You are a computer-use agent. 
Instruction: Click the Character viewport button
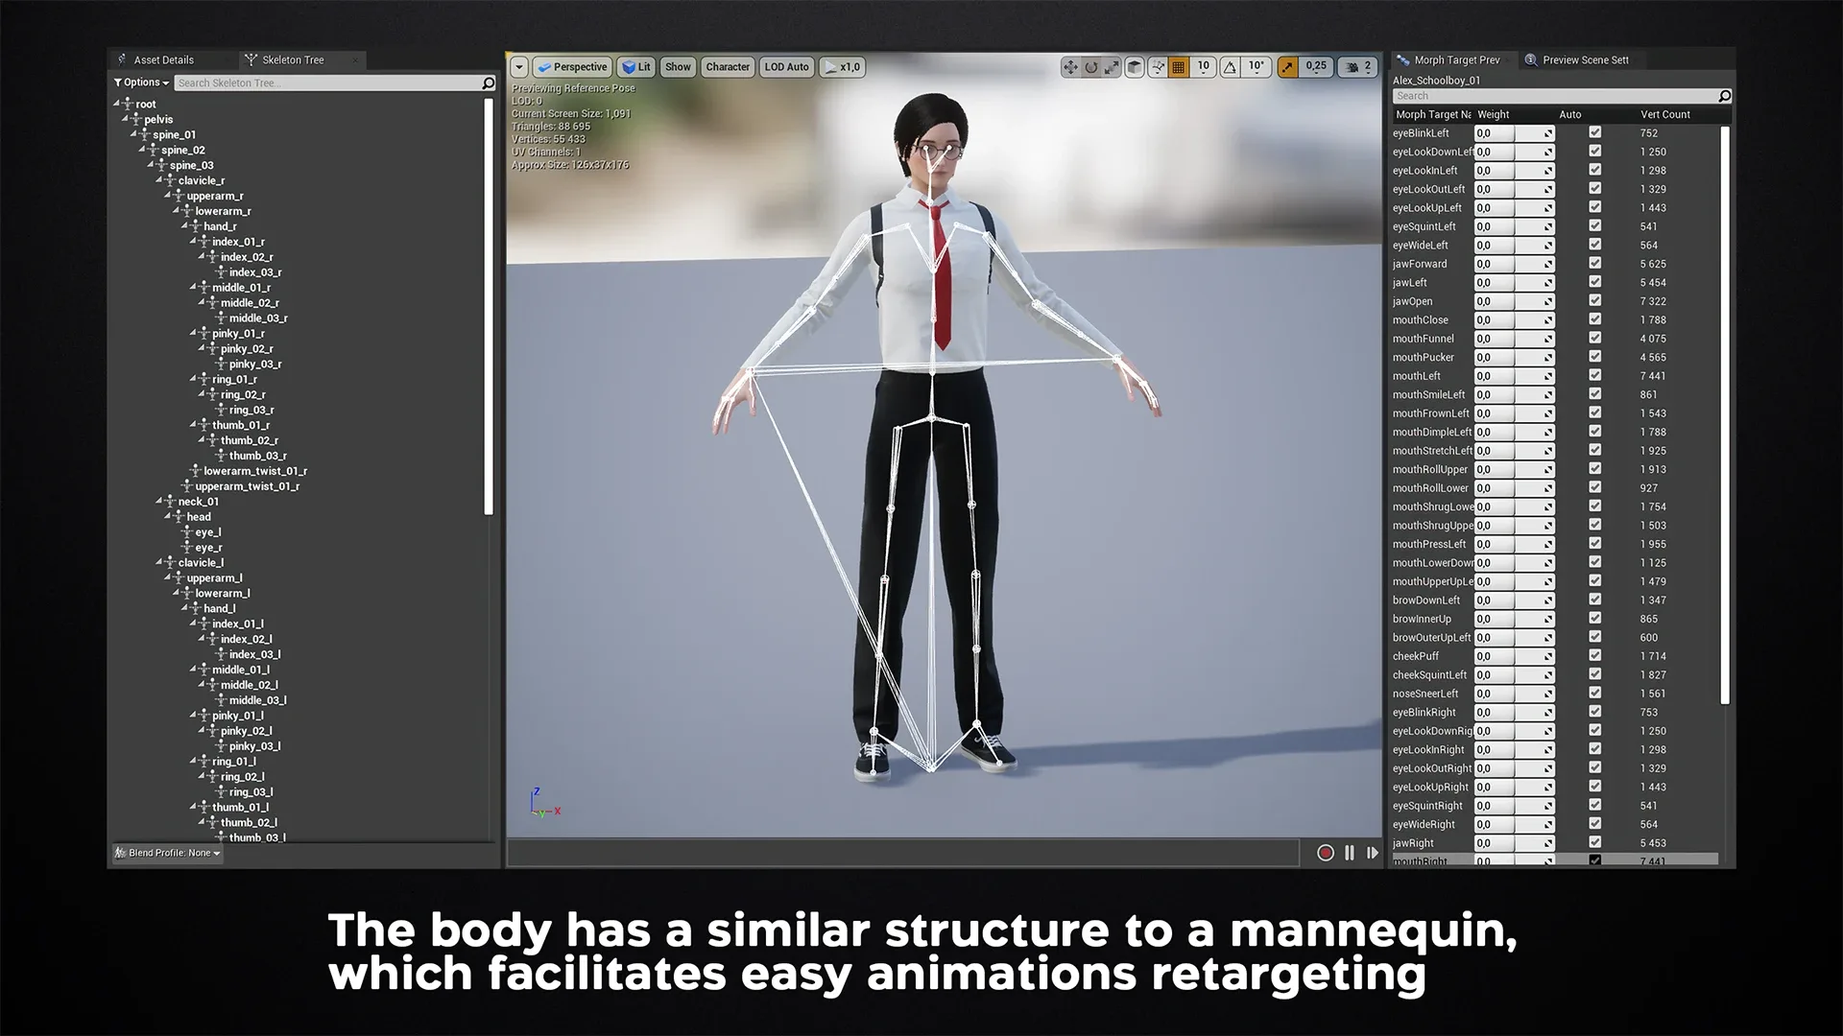click(x=727, y=67)
